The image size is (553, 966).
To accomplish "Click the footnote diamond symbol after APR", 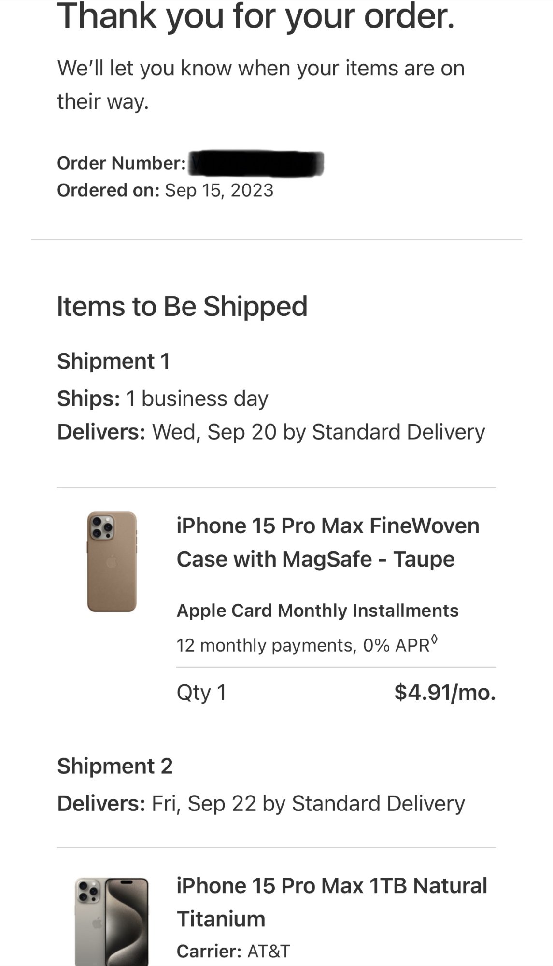I will tap(435, 640).
